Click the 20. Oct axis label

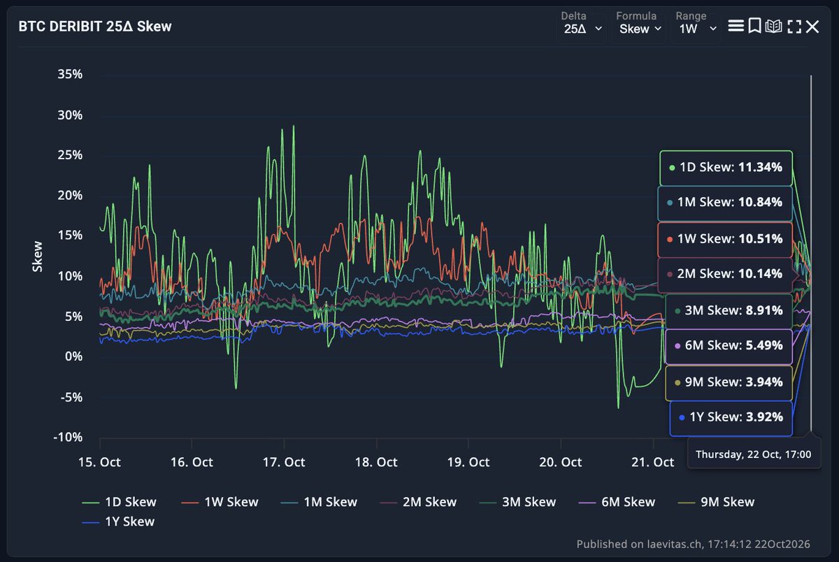561,462
